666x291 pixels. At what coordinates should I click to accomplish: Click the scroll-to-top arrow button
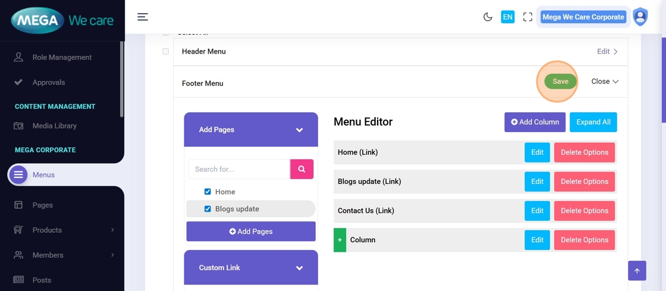(x=637, y=271)
